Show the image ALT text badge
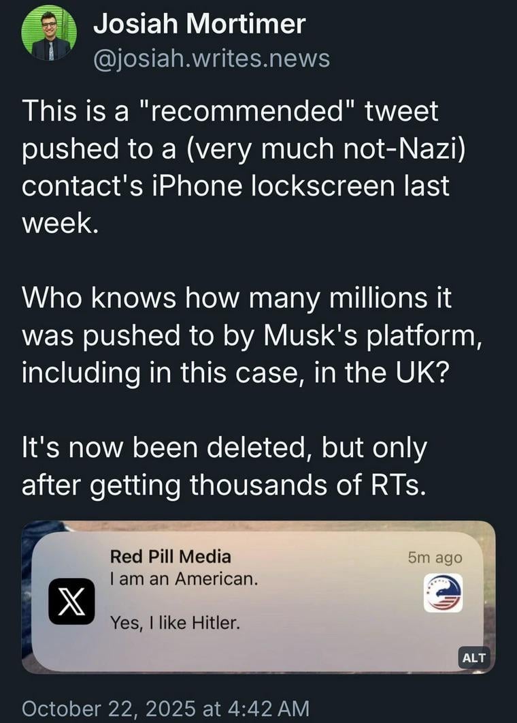 [x=474, y=658]
